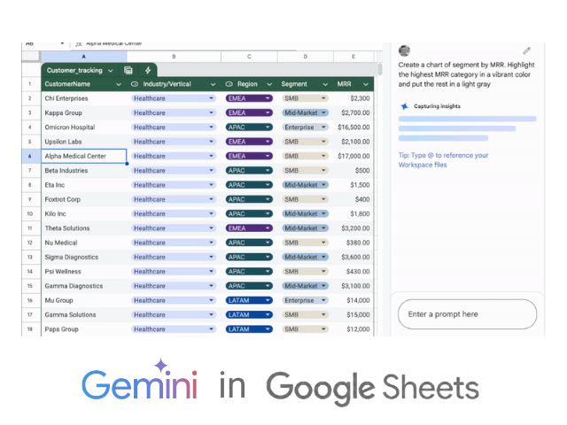Viewport: 567px width, 425px height.
Task: Click the lightning bolt icon on table tab
Action: [x=148, y=70]
